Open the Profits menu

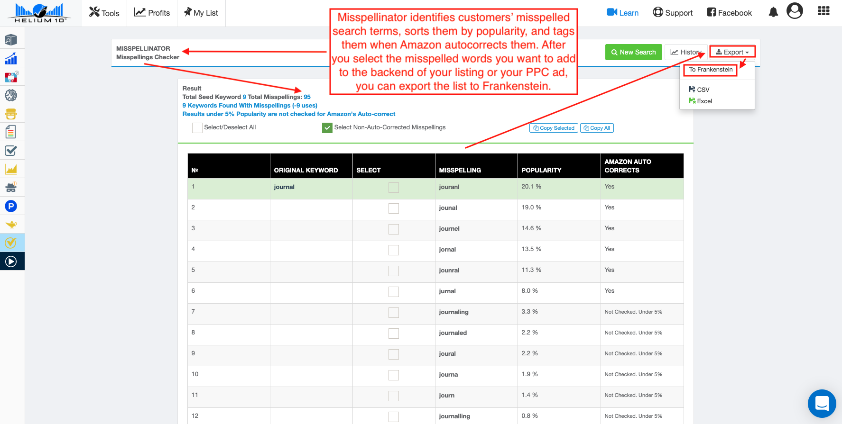pos(152,13)
